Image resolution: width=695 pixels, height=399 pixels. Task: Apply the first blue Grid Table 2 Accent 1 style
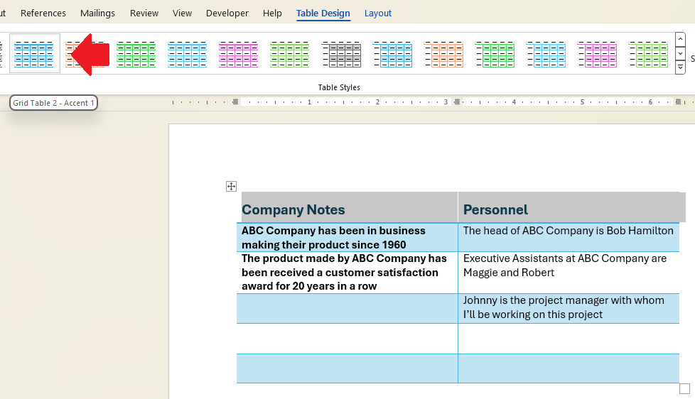[34, 53]
